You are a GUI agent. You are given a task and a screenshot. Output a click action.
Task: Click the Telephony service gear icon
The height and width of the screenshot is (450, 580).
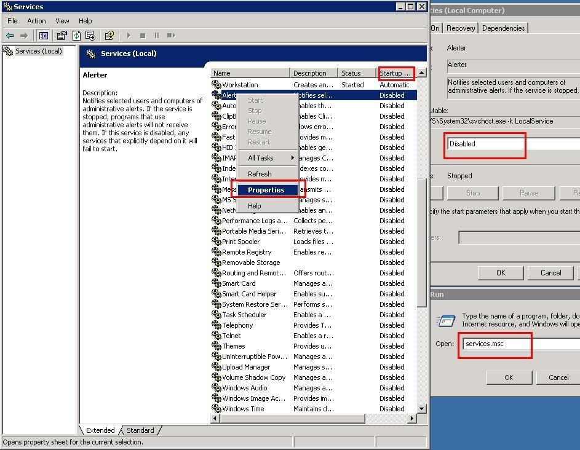pyautogui.click(x=217, y=325)
